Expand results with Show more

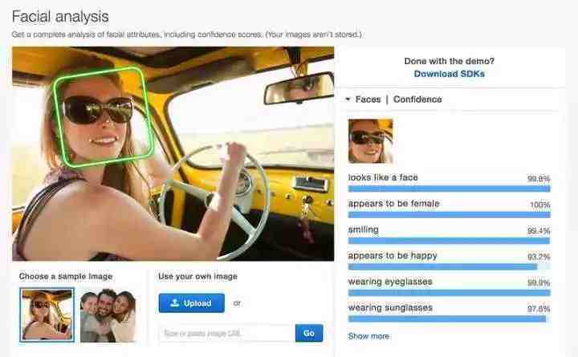click(x=368, y=336)
